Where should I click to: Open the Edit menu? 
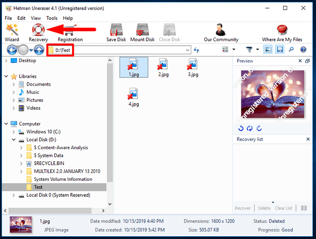click(x=21, y=18)
